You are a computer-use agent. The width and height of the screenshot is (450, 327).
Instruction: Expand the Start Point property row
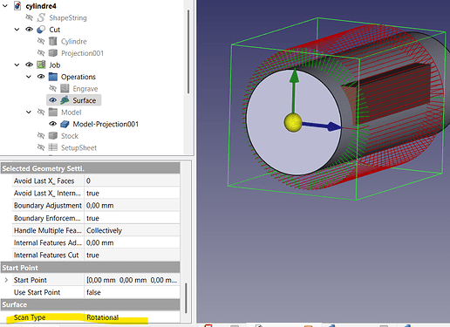point(6,280)
